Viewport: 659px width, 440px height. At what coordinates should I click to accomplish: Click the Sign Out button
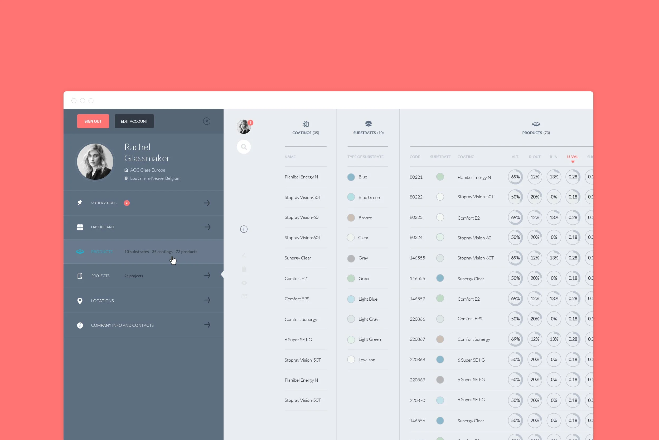93,121
